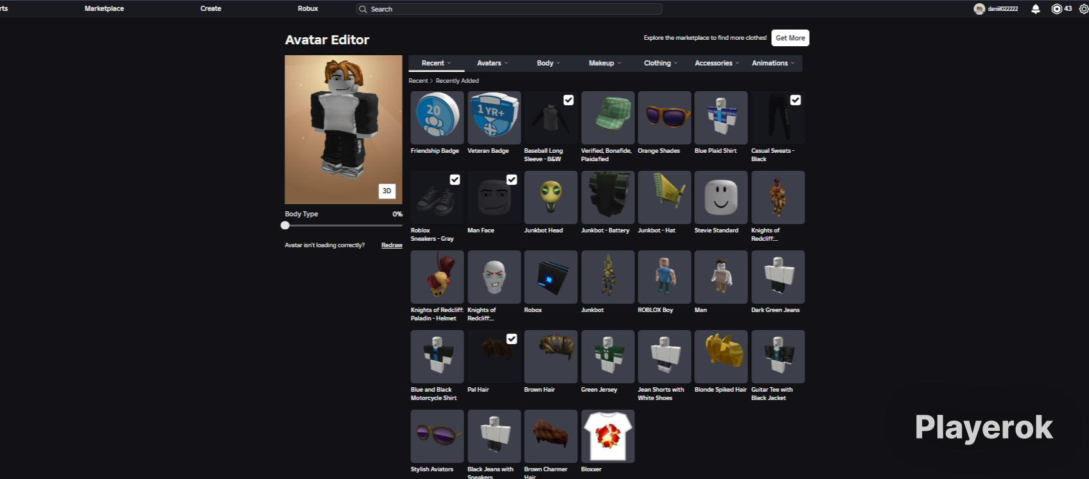Image resolution: width=1089 pixels, height=479 pixels.
Task: Expand the Clothing category dropdown
Action: (661, 63)
